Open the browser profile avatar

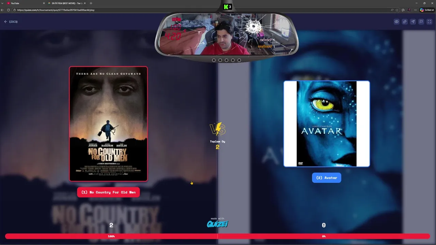pos(409,10)
